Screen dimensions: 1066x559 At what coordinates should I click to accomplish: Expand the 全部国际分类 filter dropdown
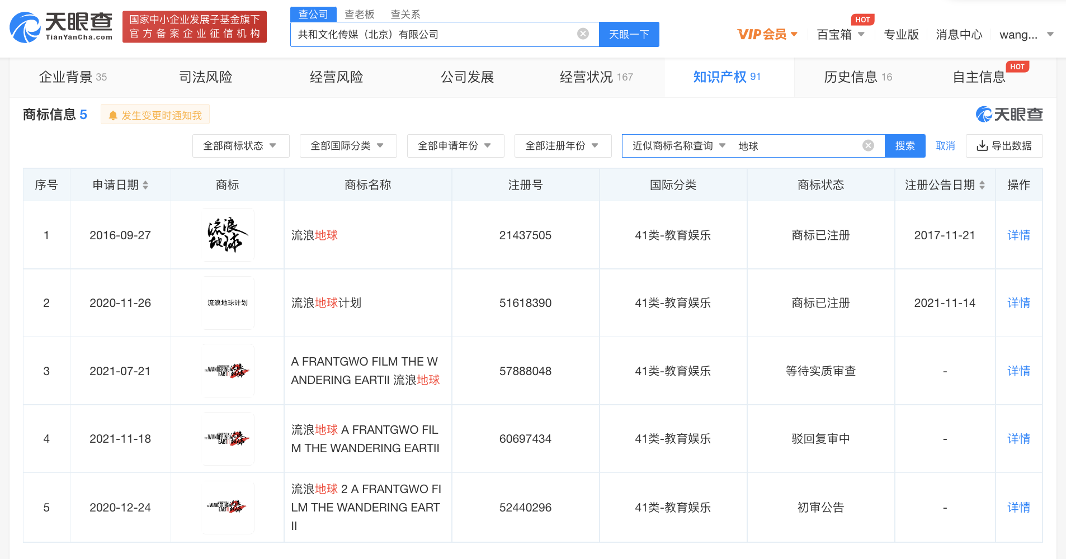point(348,146)
